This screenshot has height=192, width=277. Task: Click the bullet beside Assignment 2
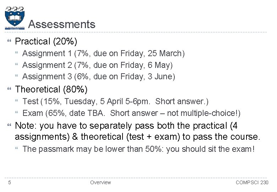[18, 65]
